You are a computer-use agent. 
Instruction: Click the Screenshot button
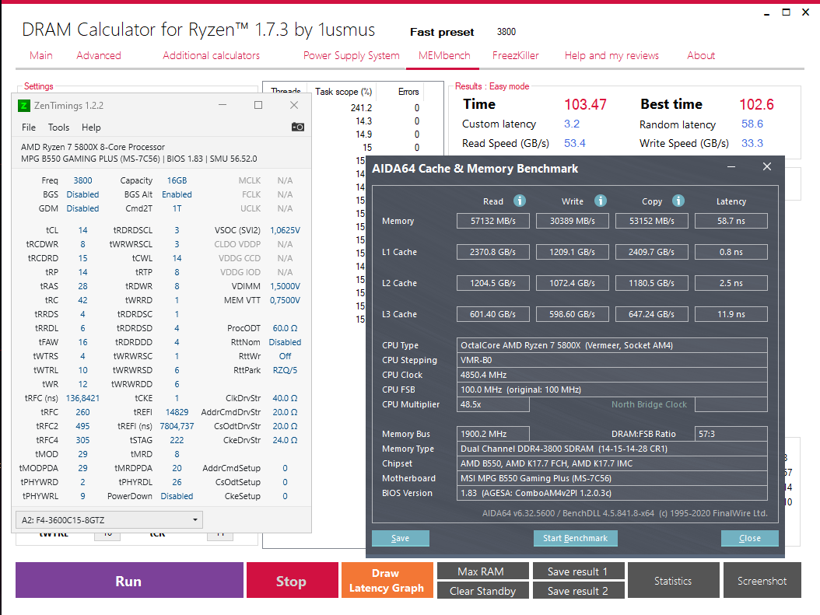(762, 581)
